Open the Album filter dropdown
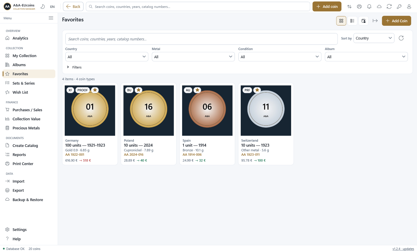The width and height of the screenshot is (417, 252). point(366,56)
